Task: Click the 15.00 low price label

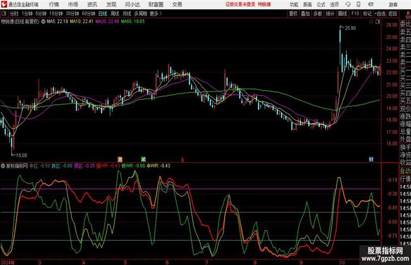Action: [21, 155]
